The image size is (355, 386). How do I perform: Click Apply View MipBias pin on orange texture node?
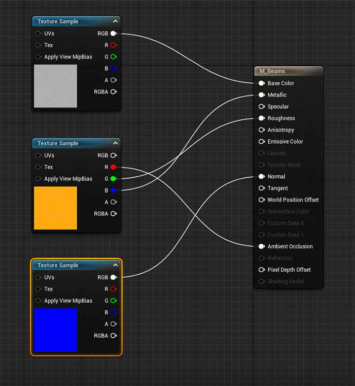[x=39, y=179]
